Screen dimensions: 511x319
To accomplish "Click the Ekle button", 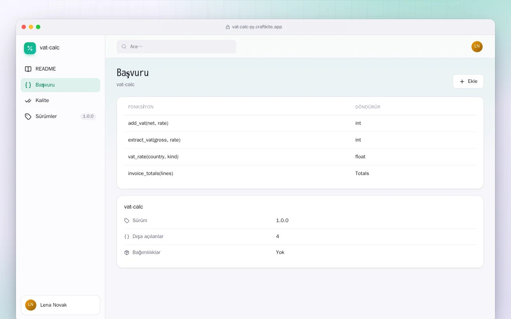I will click(468, 81).
